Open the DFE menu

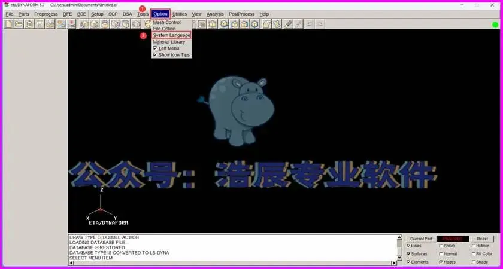[67, 14]
